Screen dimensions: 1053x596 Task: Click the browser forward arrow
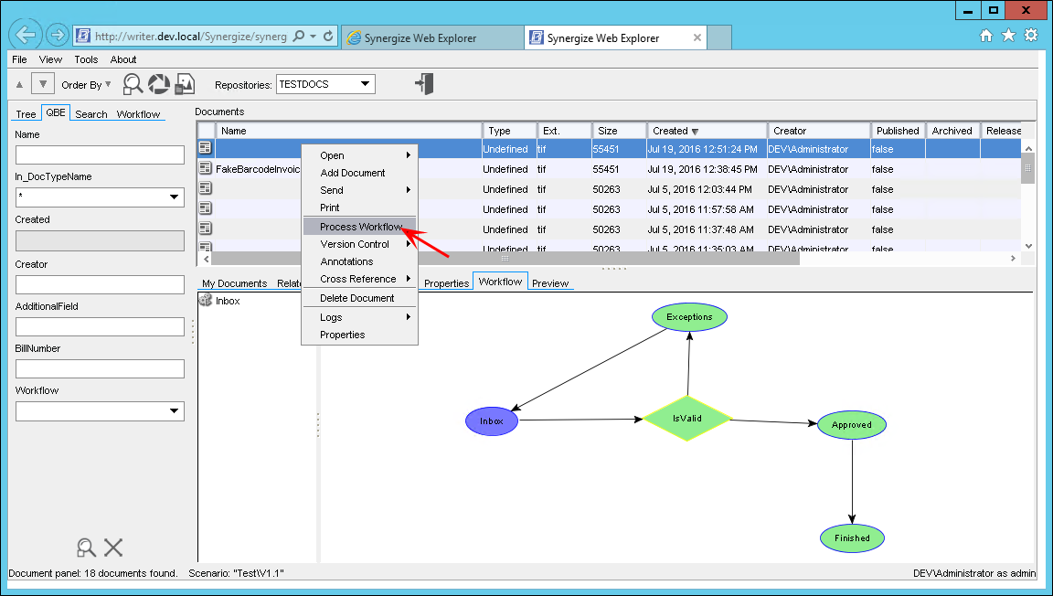click(x=58, y=35)
